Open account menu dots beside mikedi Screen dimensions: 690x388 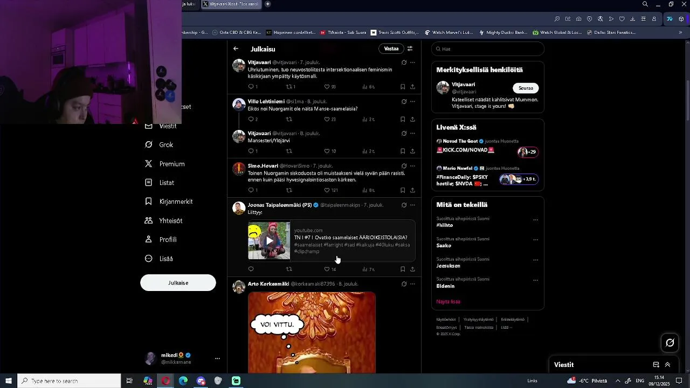[x=217, y=358]
